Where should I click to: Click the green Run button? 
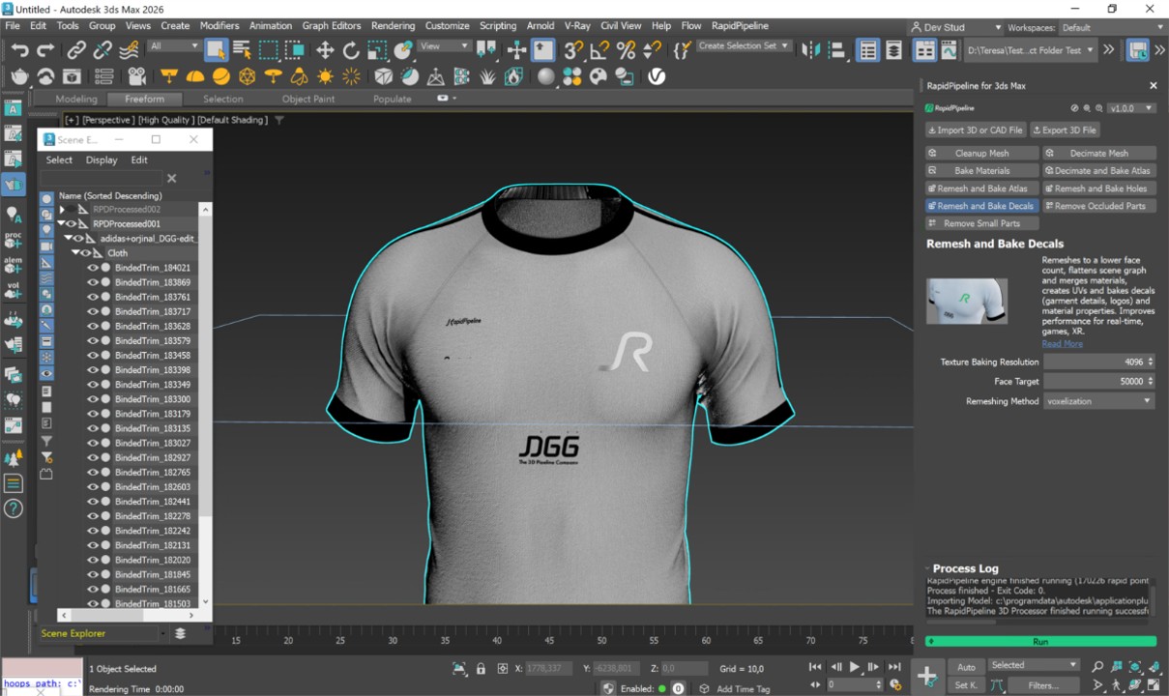[1040, 641]
